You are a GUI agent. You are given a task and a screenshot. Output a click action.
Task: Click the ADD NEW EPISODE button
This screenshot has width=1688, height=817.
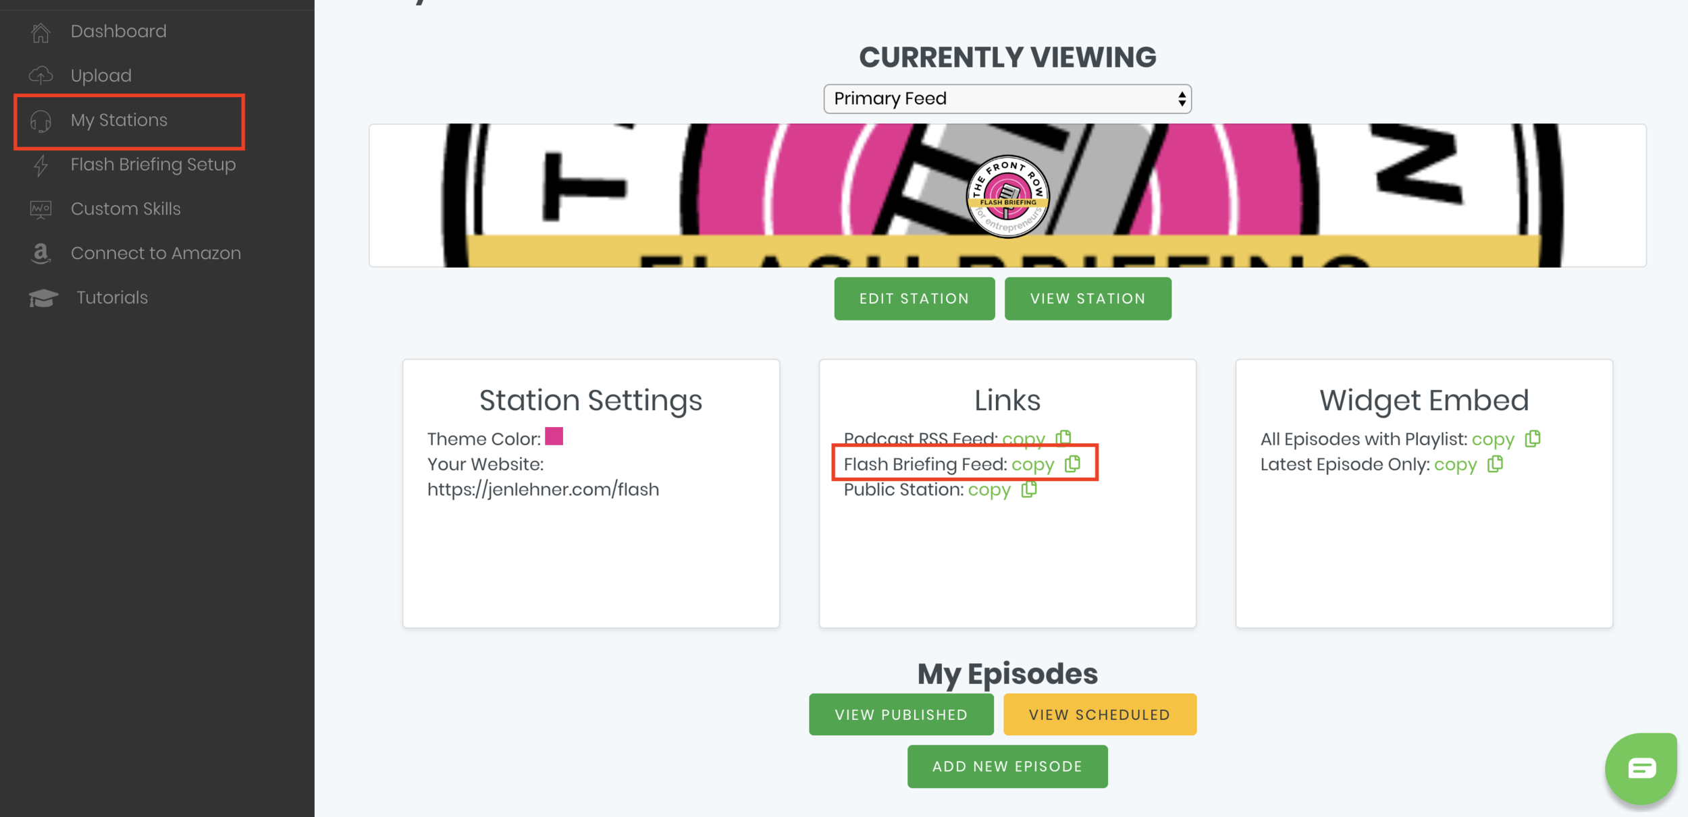pyautogui.click(x=1007, y=766)
